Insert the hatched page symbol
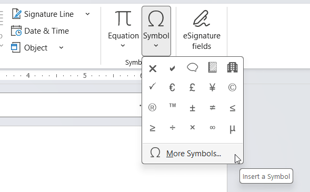 212,67
